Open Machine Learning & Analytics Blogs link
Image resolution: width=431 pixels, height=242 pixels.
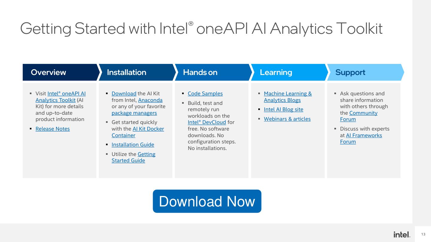point(288,97)
